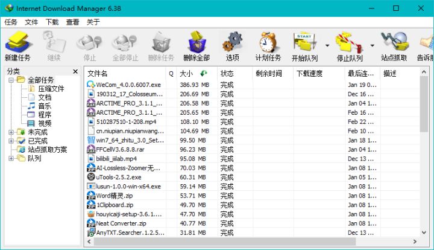Viewport: 434px width, 250px height.
Task: Sort by 最后连... column header
Action: tap(363, 74)
